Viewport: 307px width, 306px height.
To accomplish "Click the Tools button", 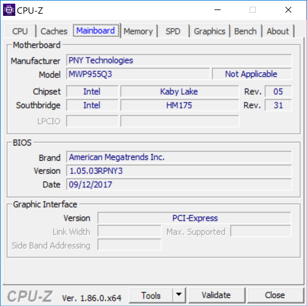I will 151,295.
